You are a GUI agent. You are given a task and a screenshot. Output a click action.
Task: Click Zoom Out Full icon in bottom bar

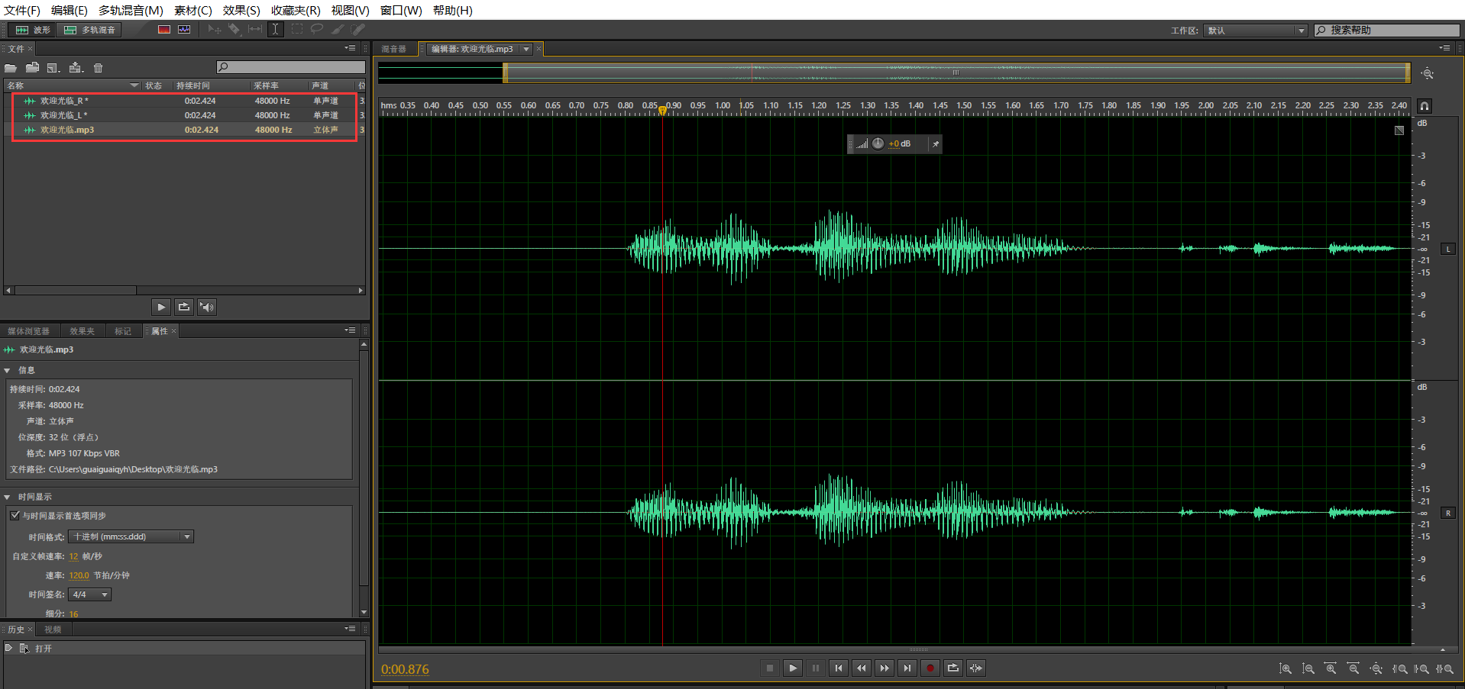click(1376, 668)
